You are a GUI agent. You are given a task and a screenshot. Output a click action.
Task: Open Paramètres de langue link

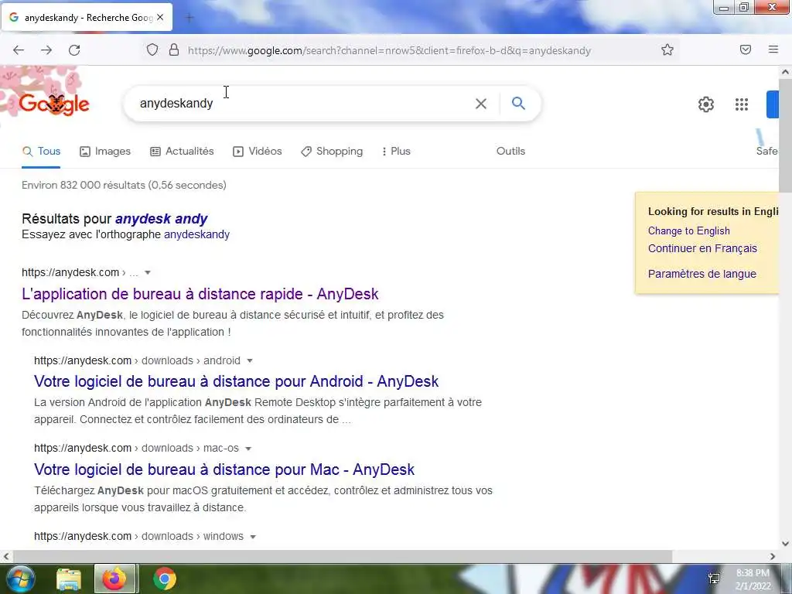point(702,274)
